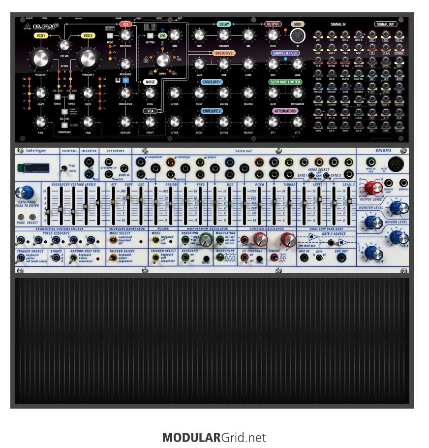This screenshot has width=429, height=448.
Task: Toggle the Gate 1 mode select switch
Action: click(312, 175)
